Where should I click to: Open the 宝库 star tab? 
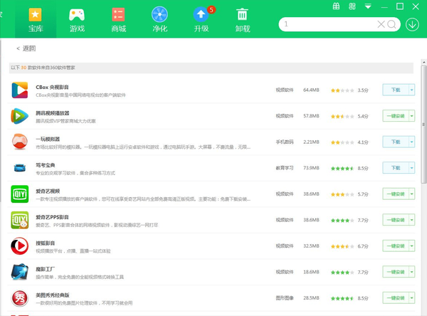point(36,20)
